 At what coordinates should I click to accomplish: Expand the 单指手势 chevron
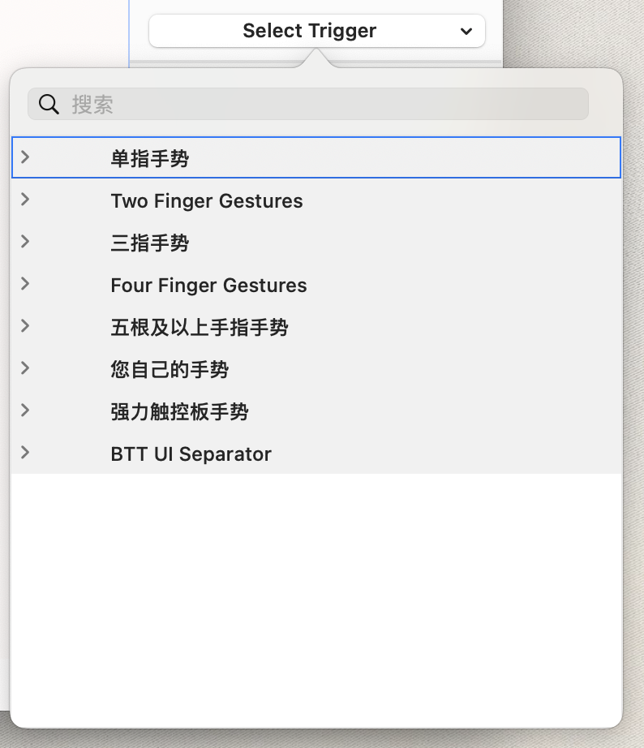click(25, 157)
